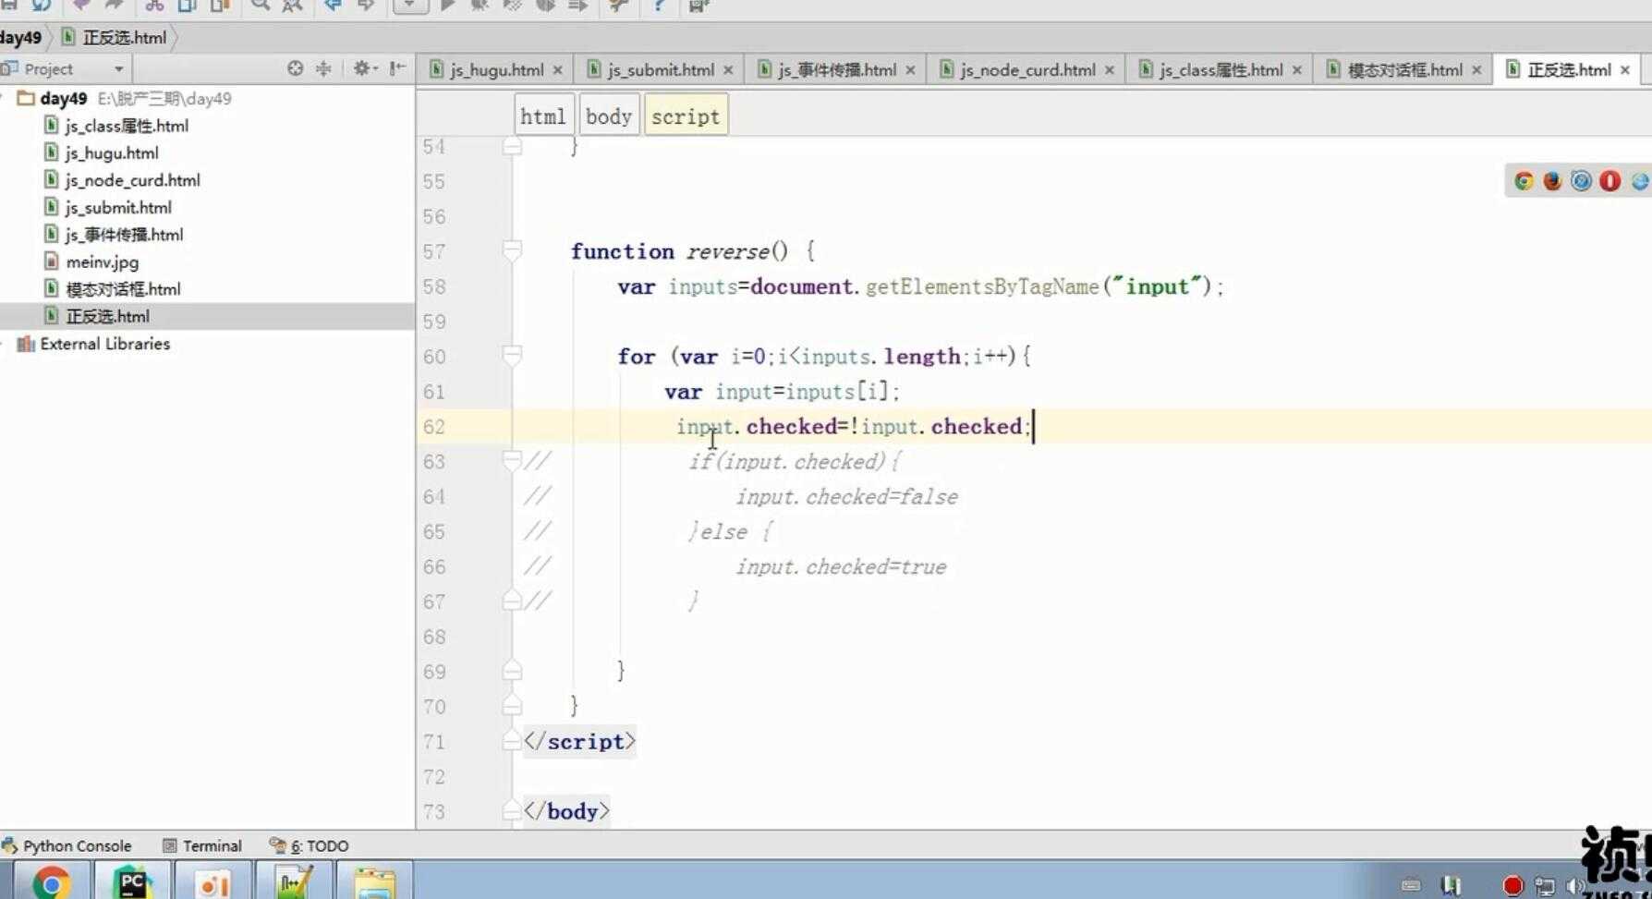
Task: Open the Python Console tool window
Action: pos(67,845)
